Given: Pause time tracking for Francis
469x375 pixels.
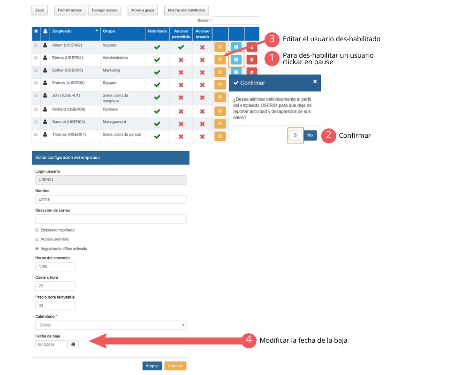Looking at the screenshot, I should tap(236, 84).
